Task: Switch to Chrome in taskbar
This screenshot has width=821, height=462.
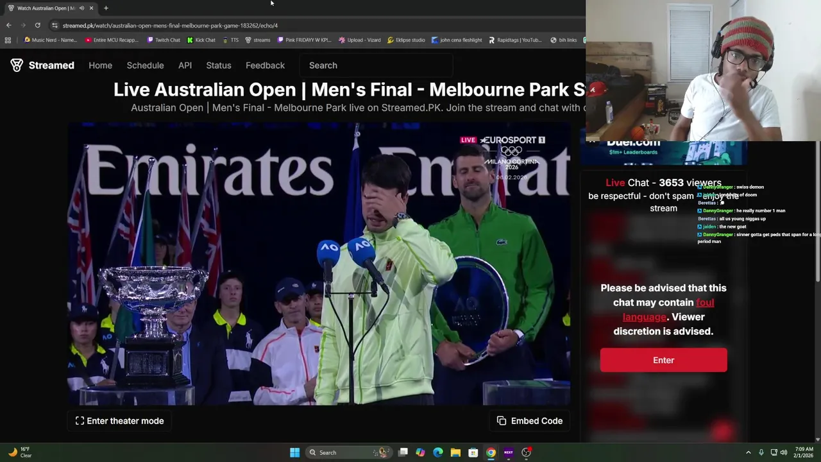Action: (491, 452)
